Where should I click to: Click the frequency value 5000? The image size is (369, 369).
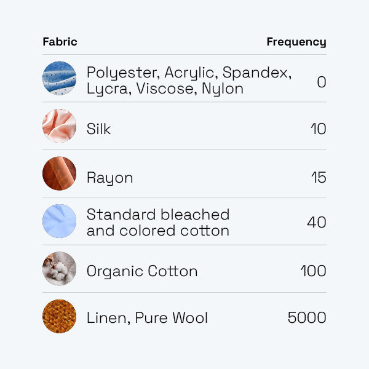(307, 318)
